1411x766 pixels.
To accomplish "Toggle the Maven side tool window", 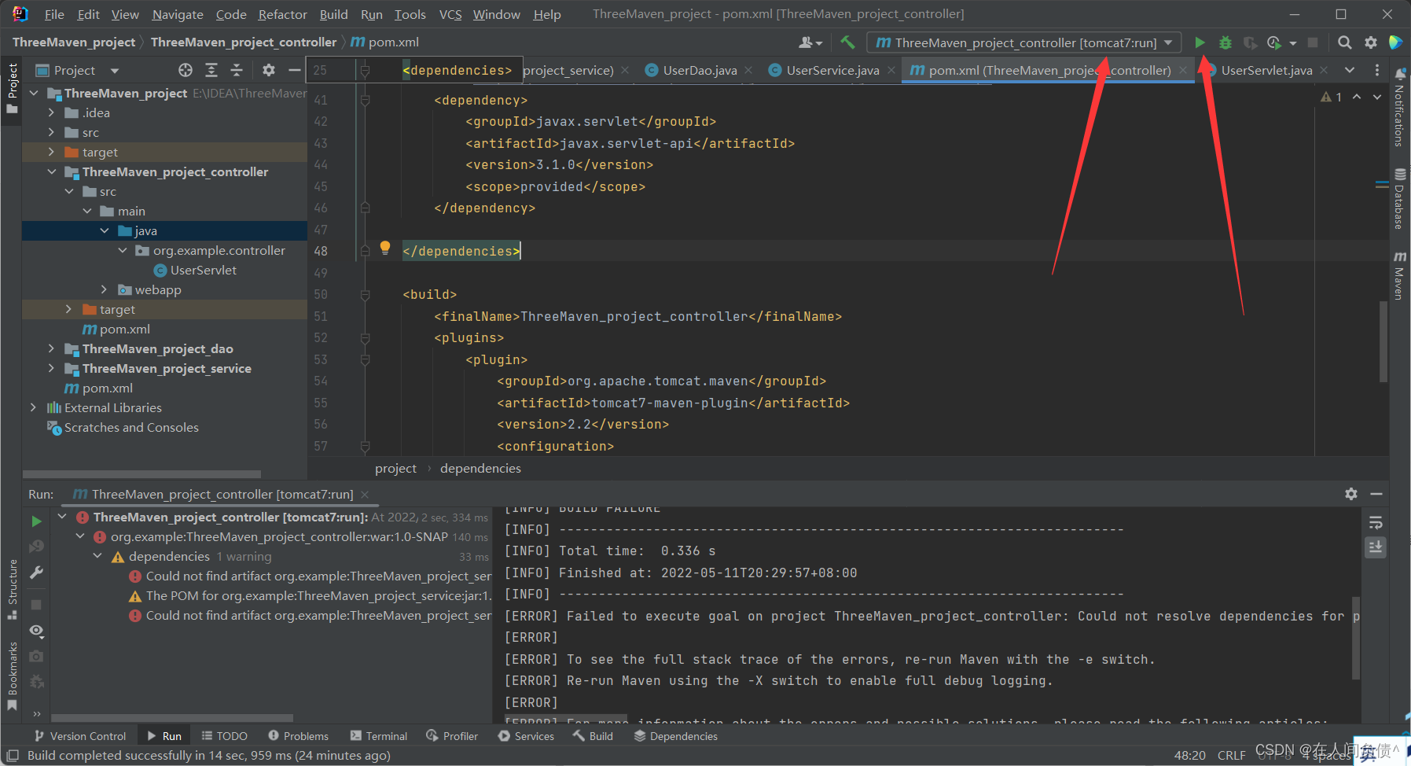I will coord(1400,276).
